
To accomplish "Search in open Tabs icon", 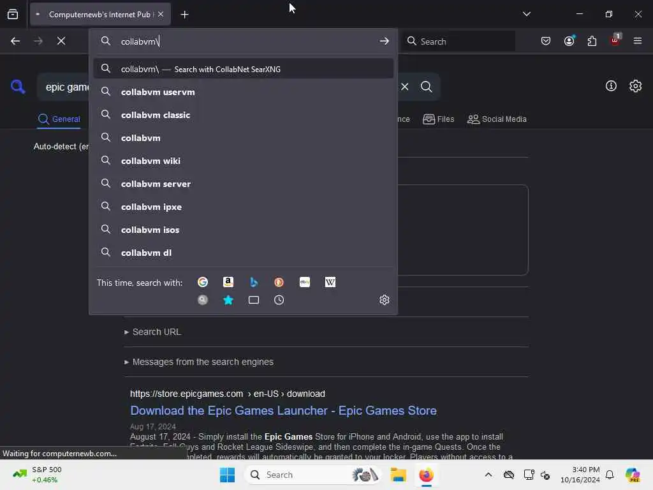I will click(x=254, y=300).
